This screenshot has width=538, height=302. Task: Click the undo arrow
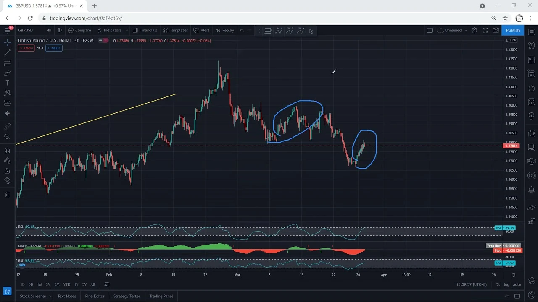241,30
